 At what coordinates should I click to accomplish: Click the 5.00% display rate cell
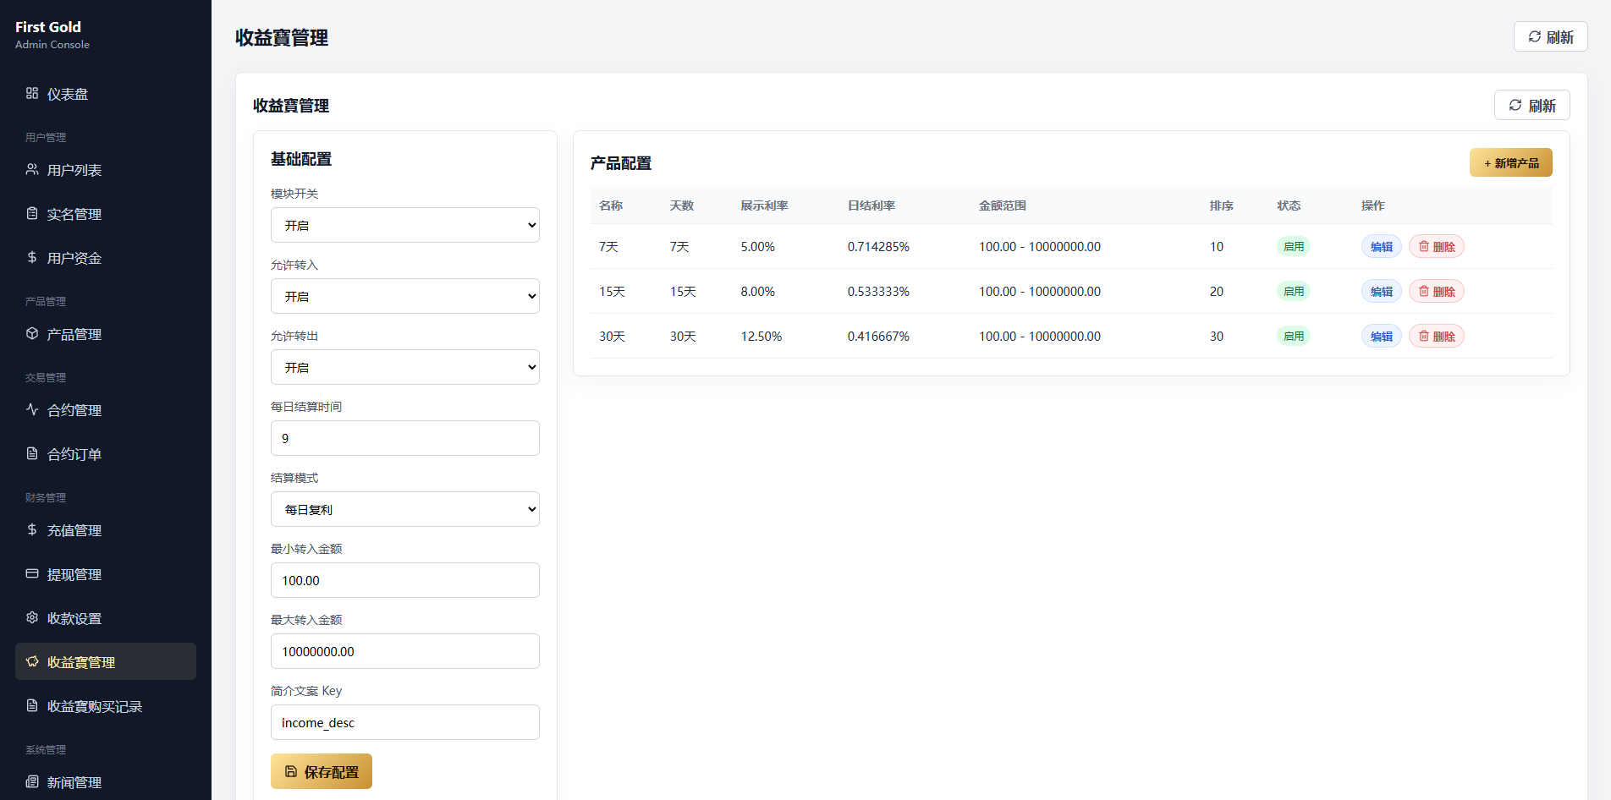pyautogui.click(x=758, y=246)
